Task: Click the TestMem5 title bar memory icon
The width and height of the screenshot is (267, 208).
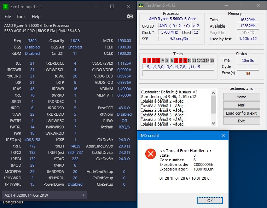Action: (x=141, y=5)
